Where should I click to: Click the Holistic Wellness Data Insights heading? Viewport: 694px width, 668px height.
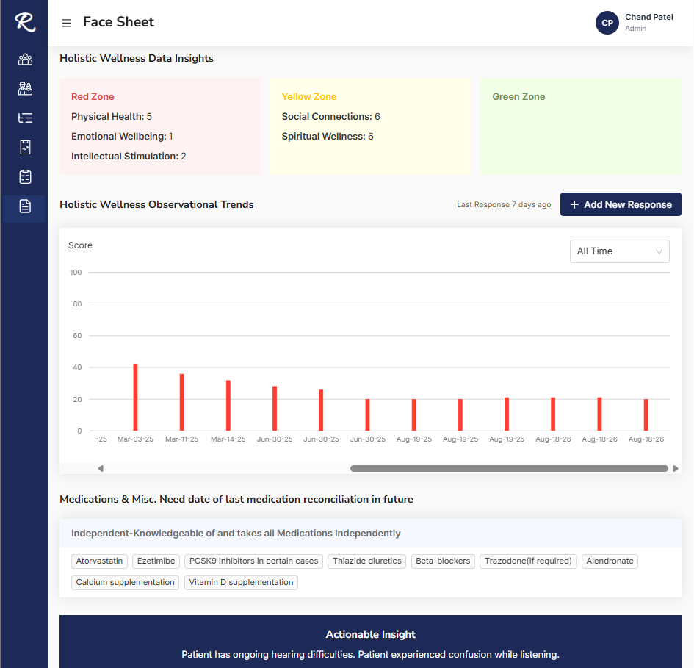pos(137,59)
